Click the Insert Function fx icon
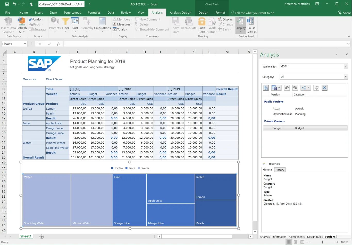 tap(58, 44)
